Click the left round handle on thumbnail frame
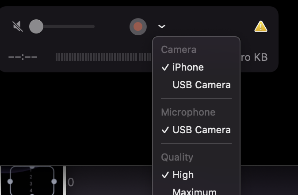This screenshot has width=298, height=195. point(10,181)
